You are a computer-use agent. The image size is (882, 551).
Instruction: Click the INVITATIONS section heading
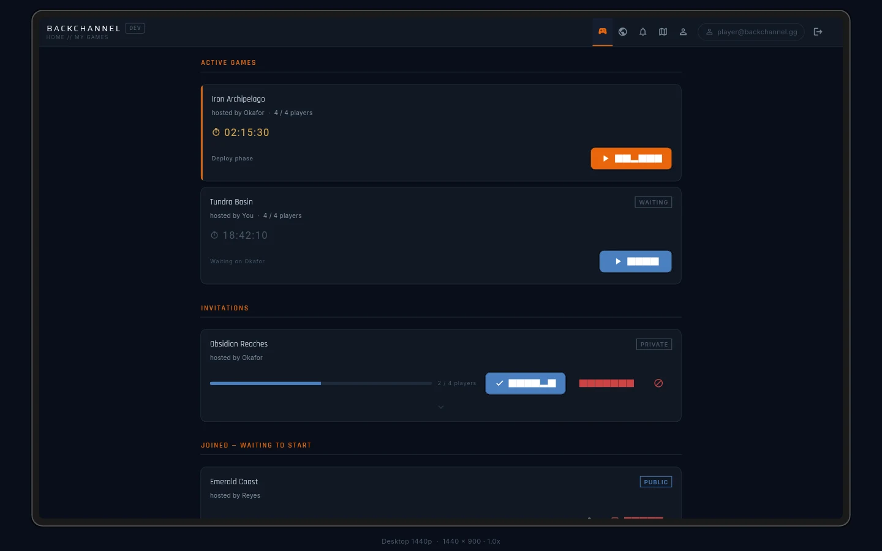pos(225,308)
